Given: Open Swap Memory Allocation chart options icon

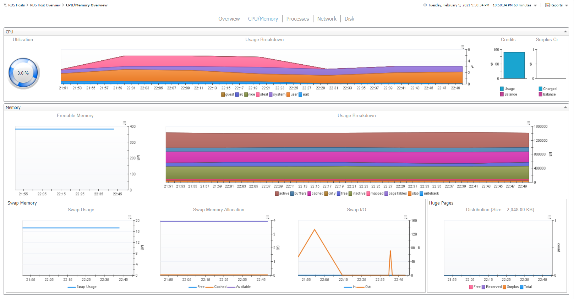Looking at the screenshot, I should pyautogui.click(x=268, y=217).
